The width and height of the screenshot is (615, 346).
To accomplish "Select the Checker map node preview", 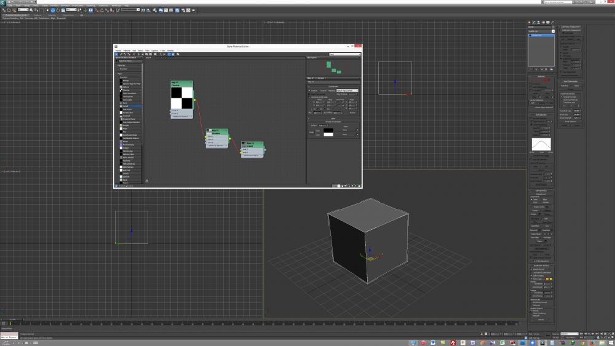I will 182,98.
